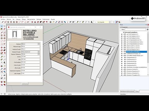Expand the BOTELLERO EXTRAIBLE tree node
This screenshot has height=111, width=149.
click(x=124, y=52)
